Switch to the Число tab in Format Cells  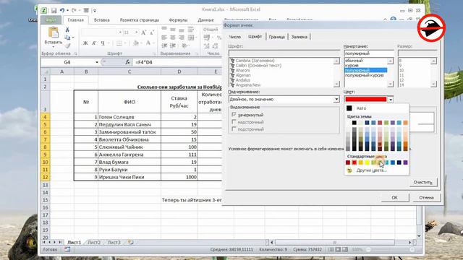click(x=235, y=37)
